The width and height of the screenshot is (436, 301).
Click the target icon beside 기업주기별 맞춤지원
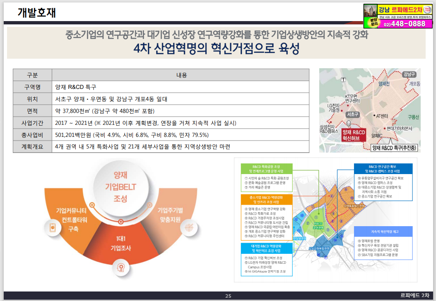point(188,228)
